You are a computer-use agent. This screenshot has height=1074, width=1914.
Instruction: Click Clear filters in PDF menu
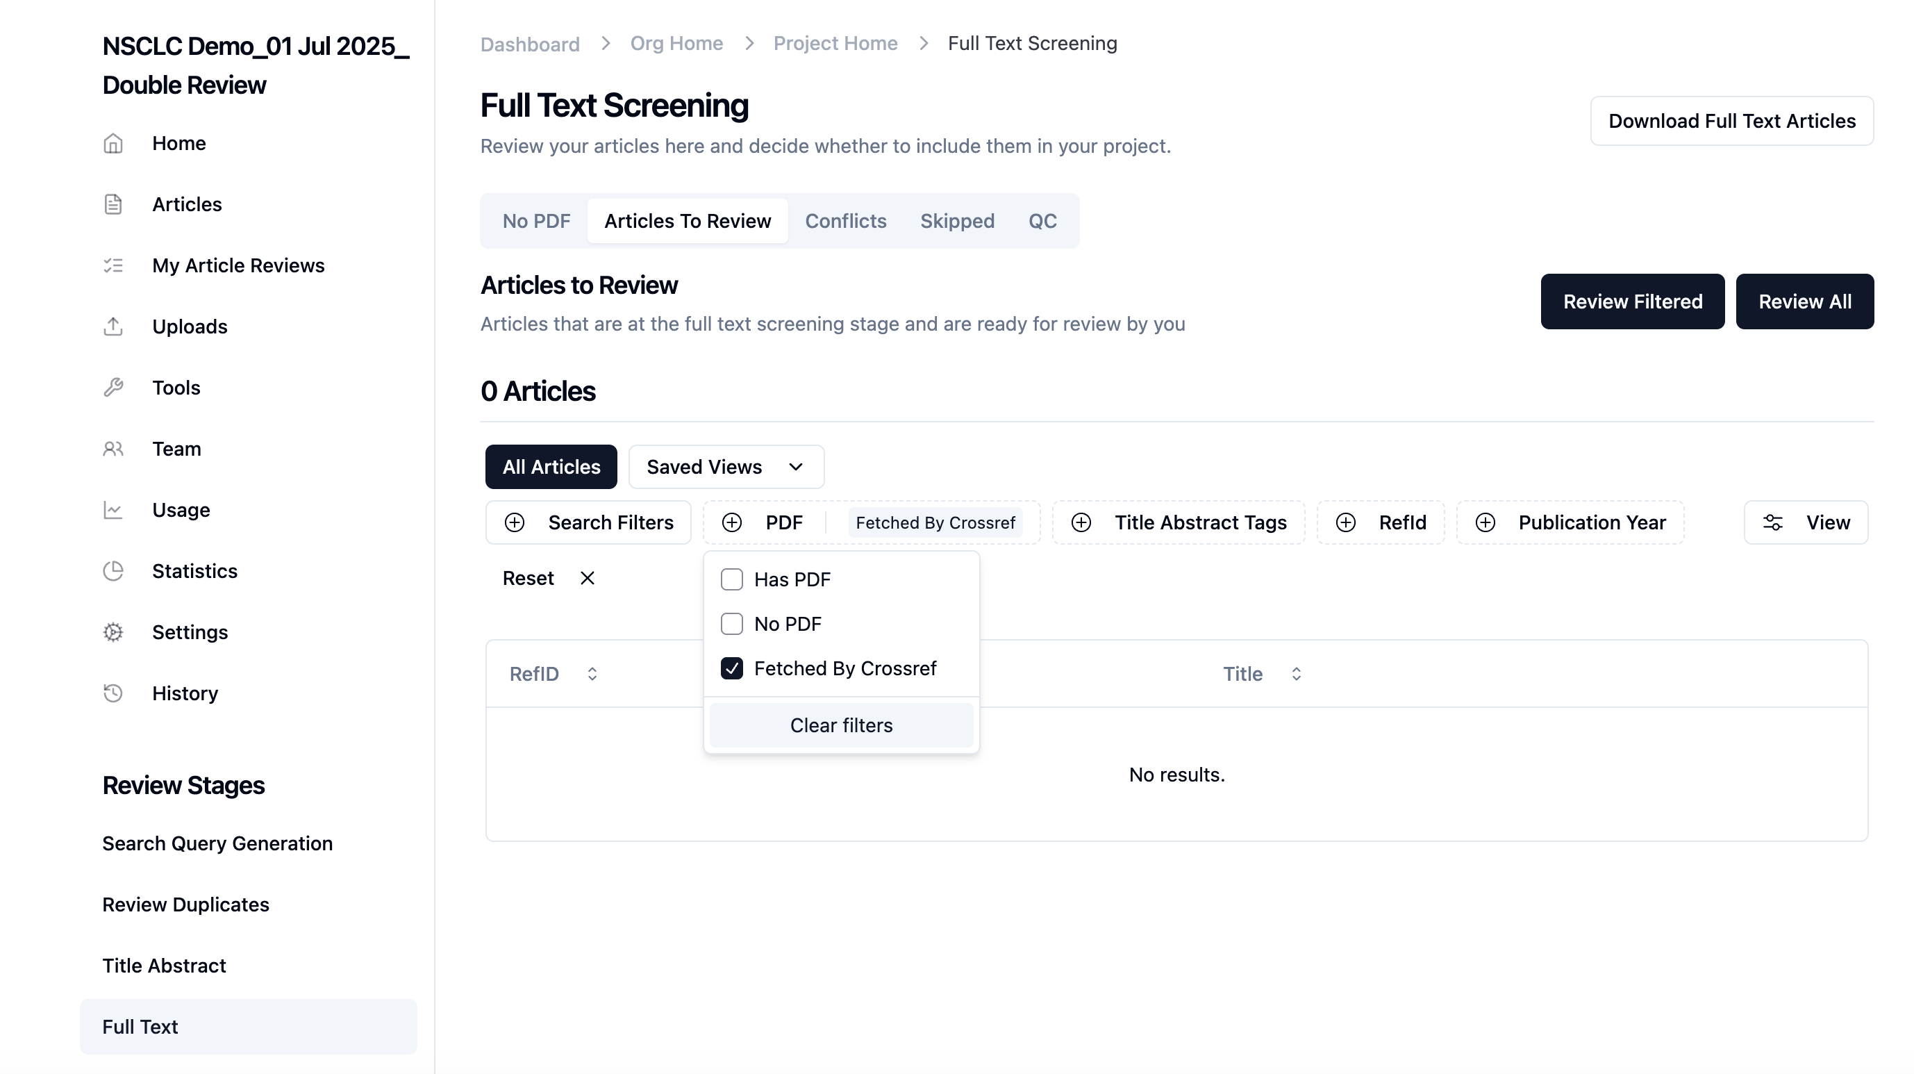tap(841, 725)
